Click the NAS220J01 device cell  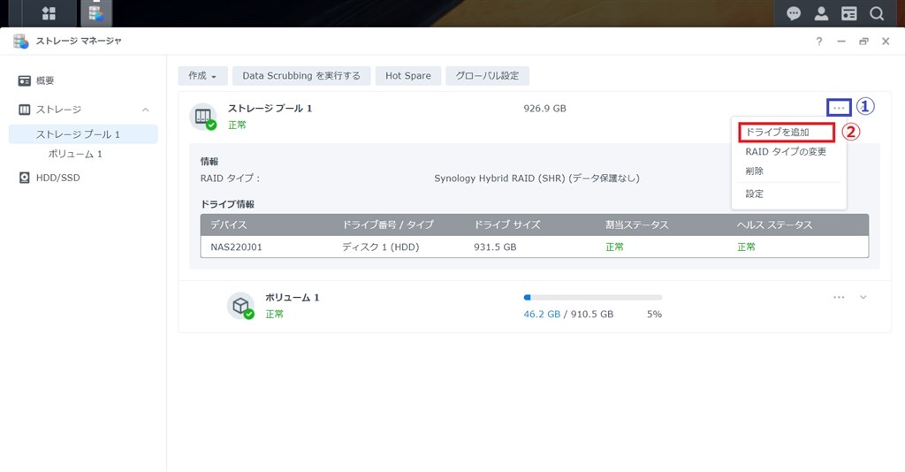tap(236, 247)
